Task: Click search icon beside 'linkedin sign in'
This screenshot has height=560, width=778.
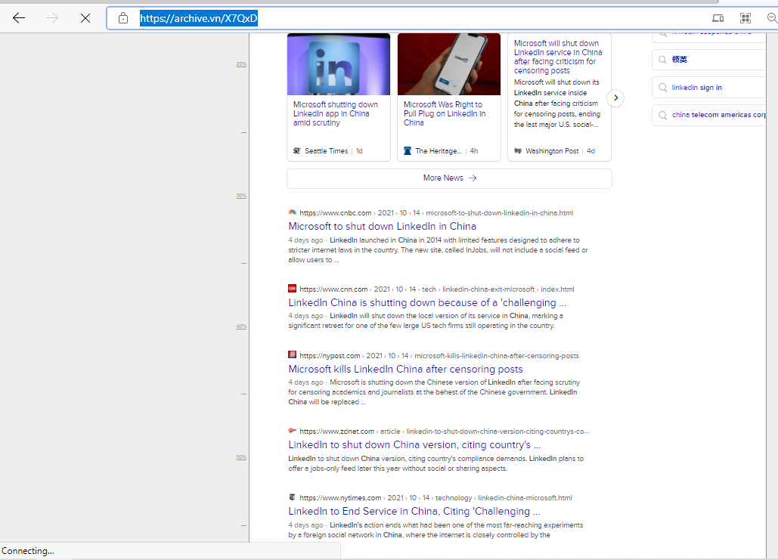Action: [x=662, y=88]
